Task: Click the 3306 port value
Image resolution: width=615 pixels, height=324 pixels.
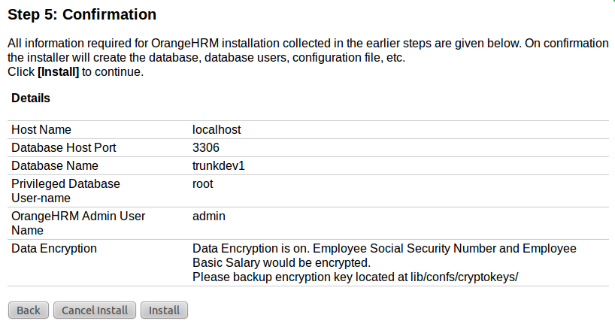Action: click(206, 147)
